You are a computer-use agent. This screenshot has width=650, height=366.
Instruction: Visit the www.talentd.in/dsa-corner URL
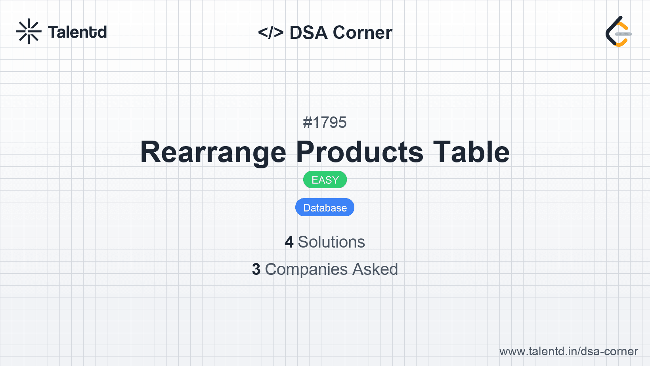point(568,351)
